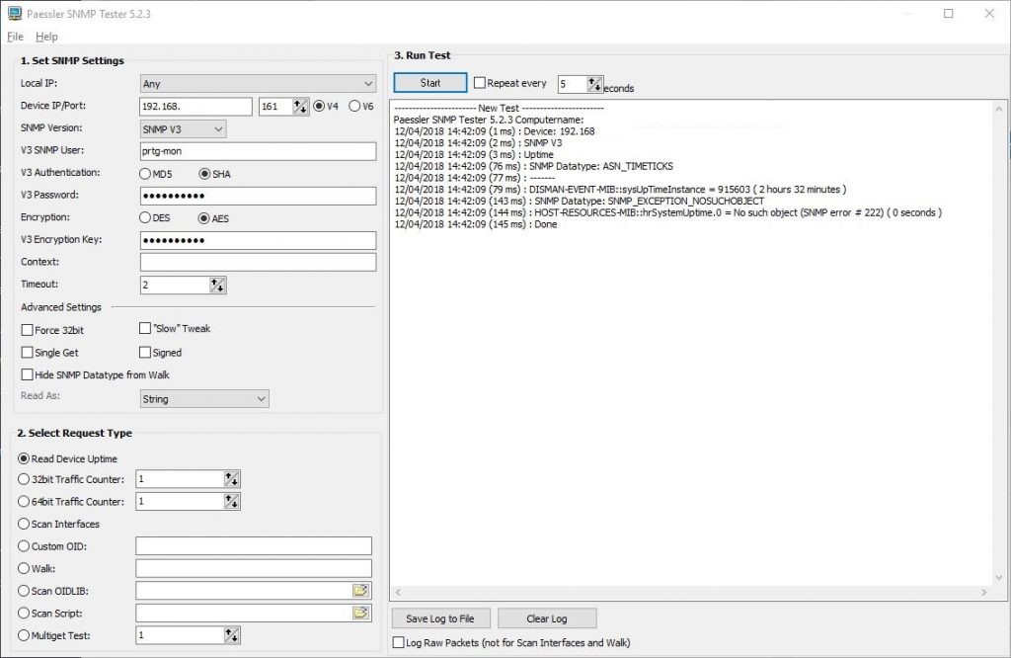Click the hrSystemUptime.0 error log line

click(x=668, y=212)
